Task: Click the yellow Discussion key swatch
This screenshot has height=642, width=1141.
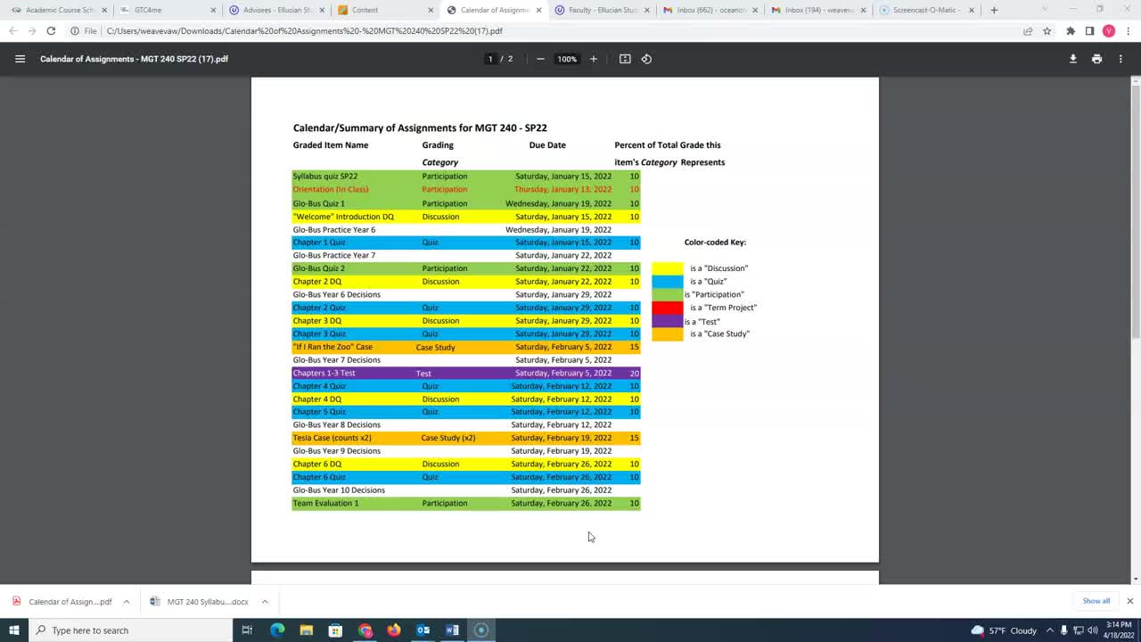Action: (668, 268)
